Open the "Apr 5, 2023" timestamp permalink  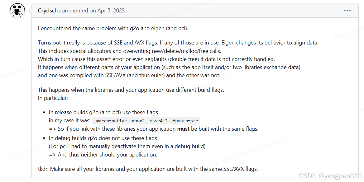110,10
